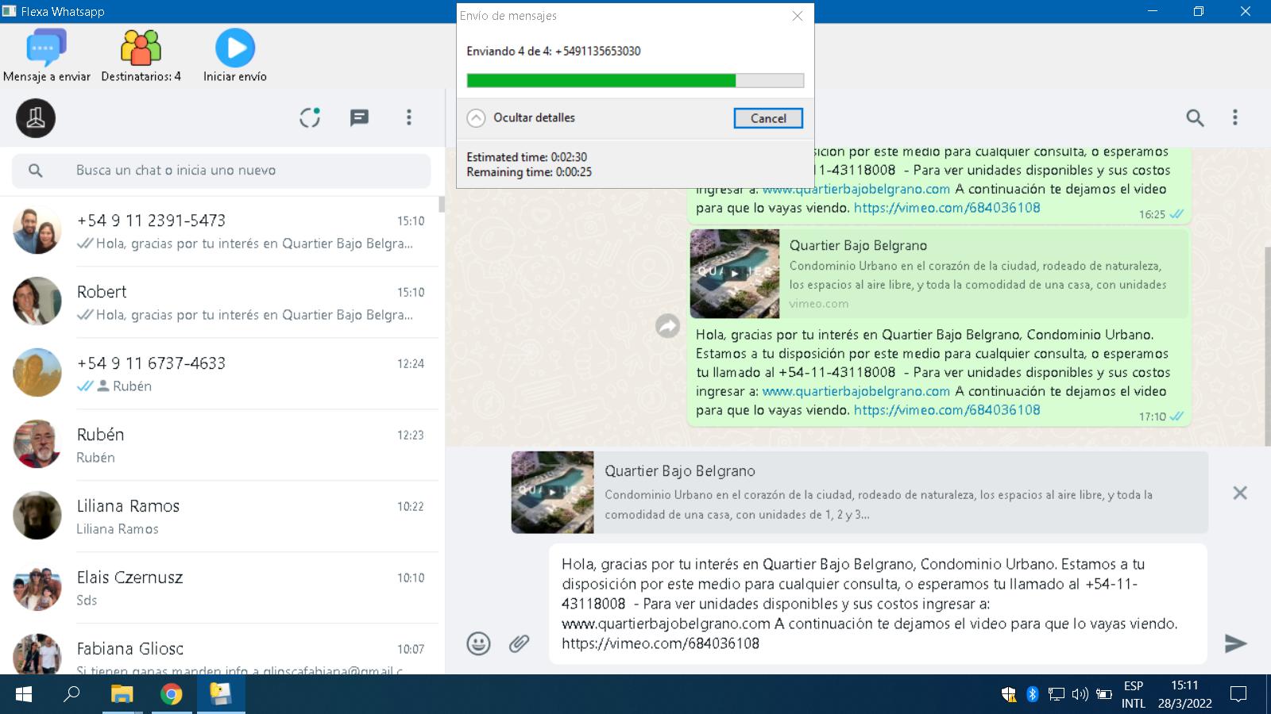Open the Fabiana Gliosc chat
Screen dimensions: 1271x714
click(x=219, y=650)
